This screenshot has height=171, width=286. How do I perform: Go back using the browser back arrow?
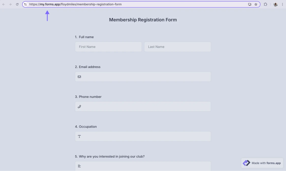3,4
